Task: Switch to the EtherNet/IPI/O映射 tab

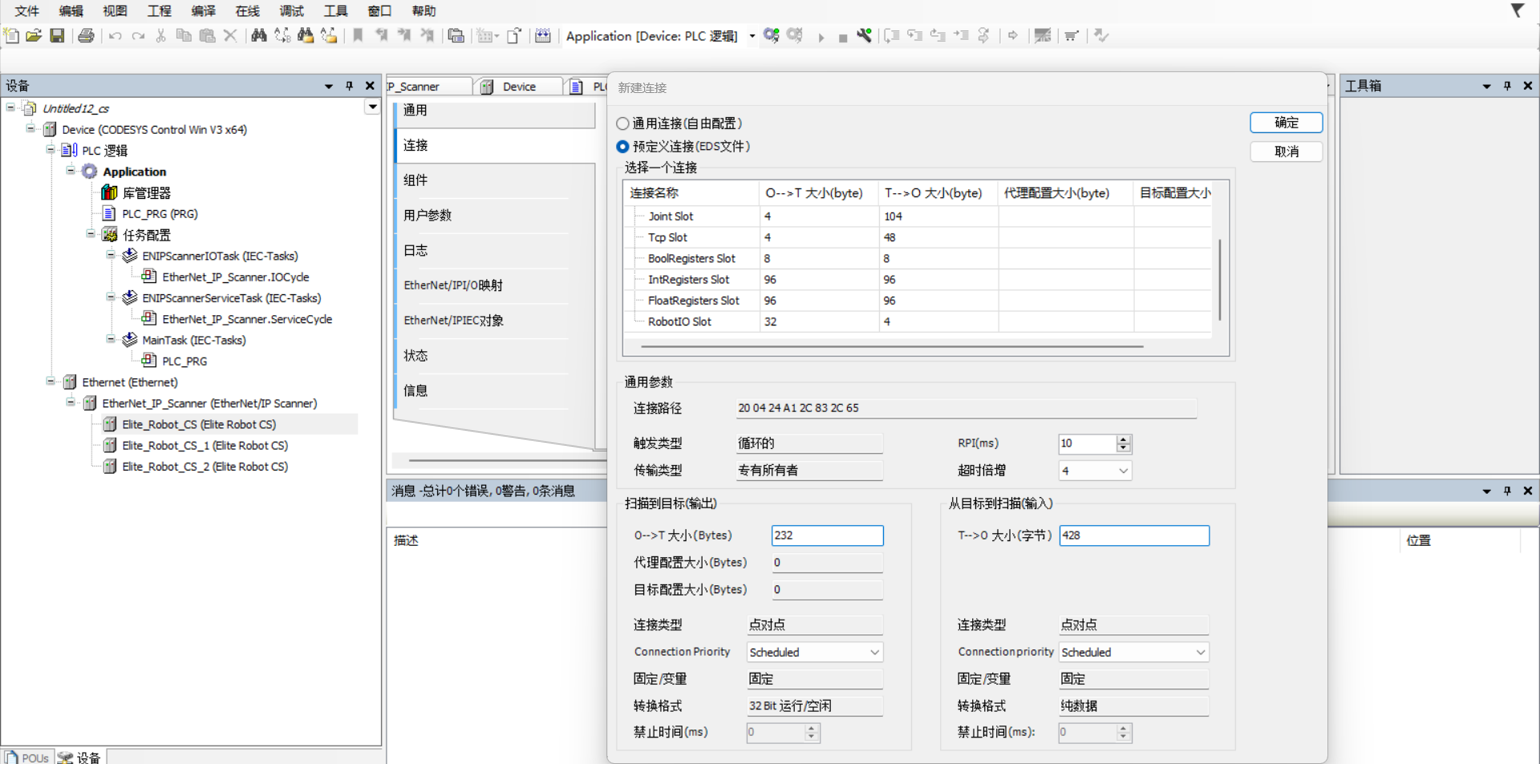Action: pyautogui.click(x=453, y=285)
